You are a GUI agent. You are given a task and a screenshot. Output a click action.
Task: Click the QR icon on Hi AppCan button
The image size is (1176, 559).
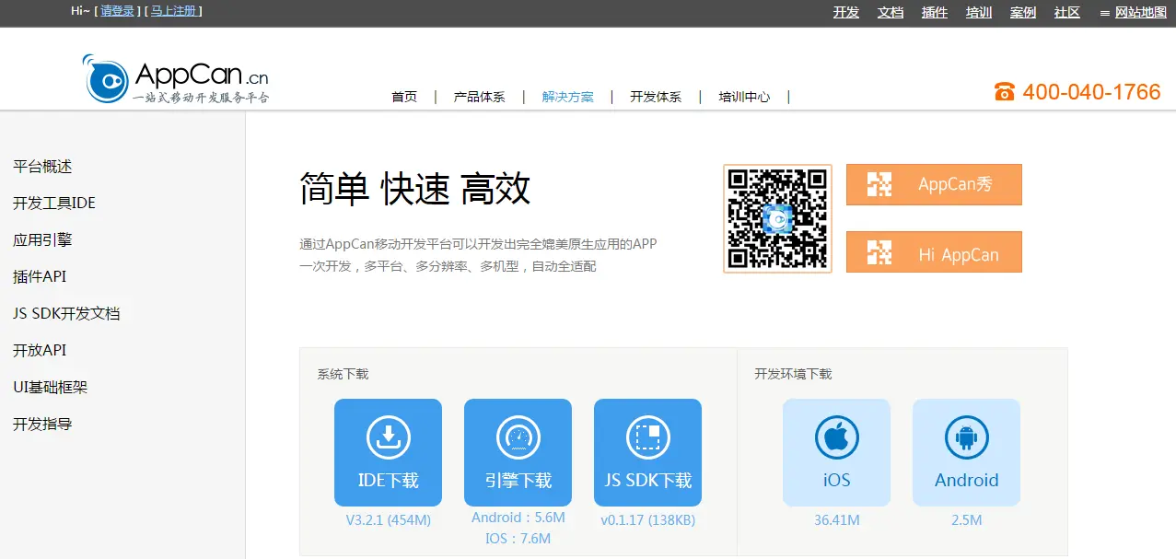click(879, 252)
